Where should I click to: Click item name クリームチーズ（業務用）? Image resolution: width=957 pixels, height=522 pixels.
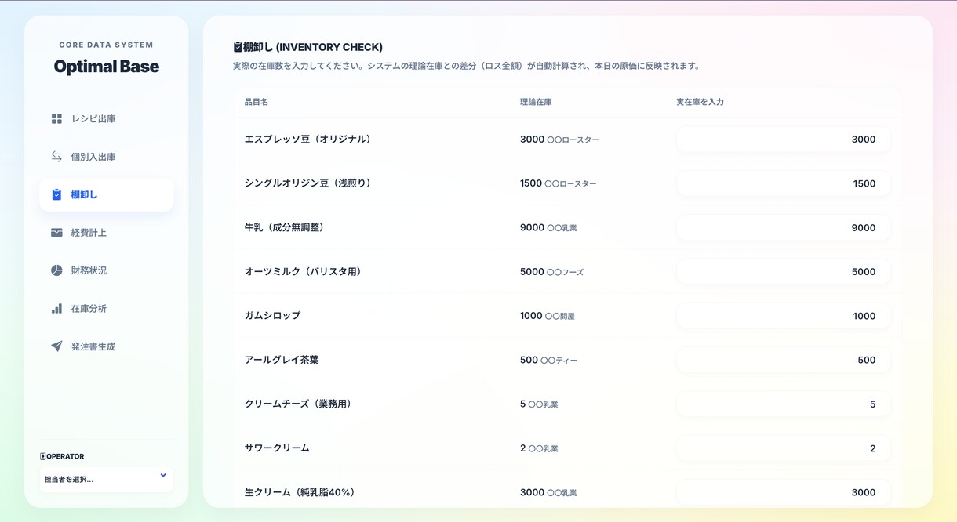point(298,404)
